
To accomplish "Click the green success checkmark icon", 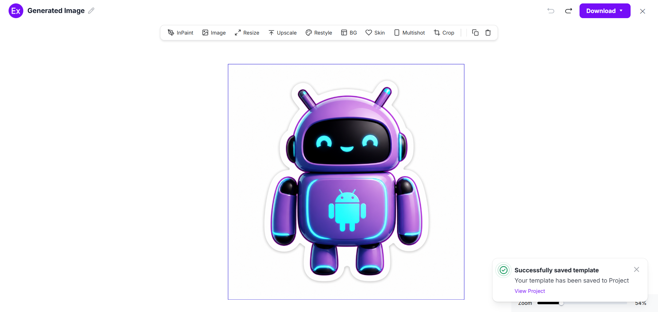I will tap(503, 270).
